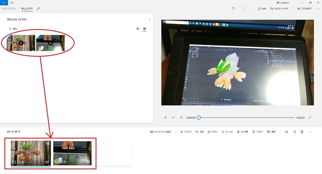This screenshot has width=322, height=174.
Task: Undo the last action
Action: 233,9
